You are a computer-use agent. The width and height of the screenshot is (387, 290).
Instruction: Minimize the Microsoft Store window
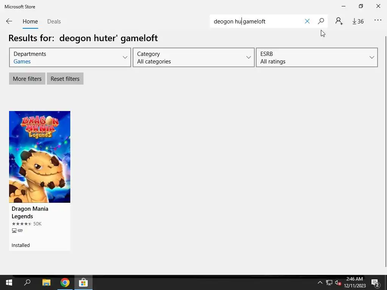(344, 6)
